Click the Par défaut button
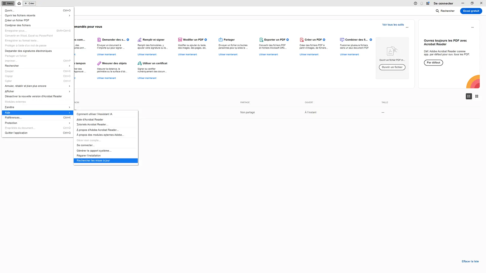The image size is (486, 273). [433, 63]
